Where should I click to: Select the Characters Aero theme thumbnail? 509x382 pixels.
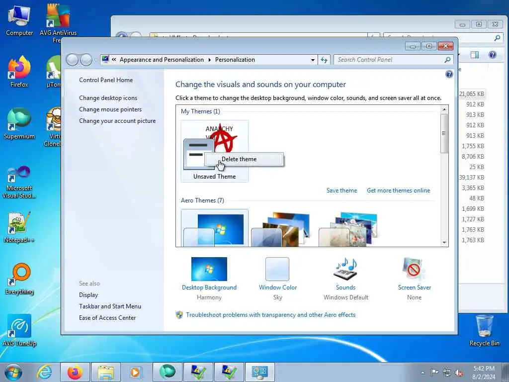(x=348, y=229)
